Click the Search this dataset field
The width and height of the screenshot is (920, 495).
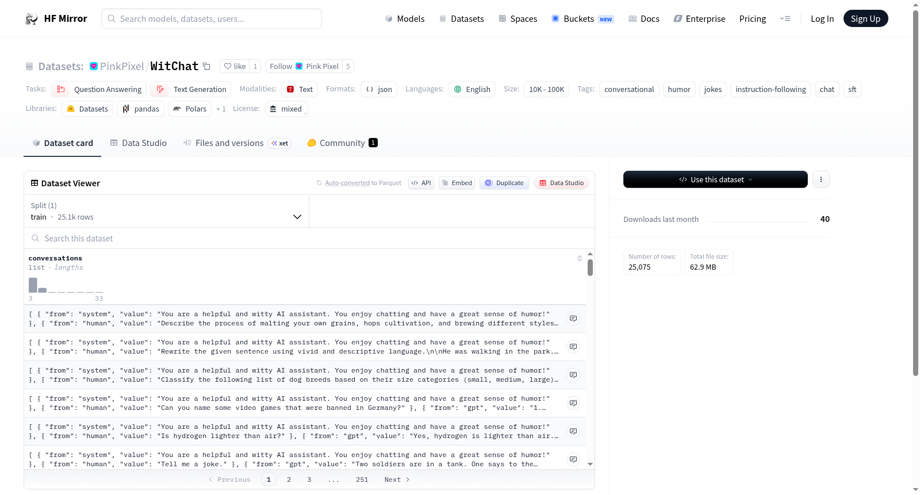[309, 238]
